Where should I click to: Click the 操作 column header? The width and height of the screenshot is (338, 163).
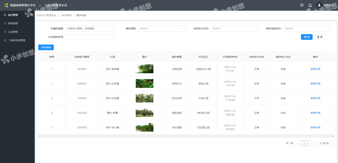click(315, 57)
